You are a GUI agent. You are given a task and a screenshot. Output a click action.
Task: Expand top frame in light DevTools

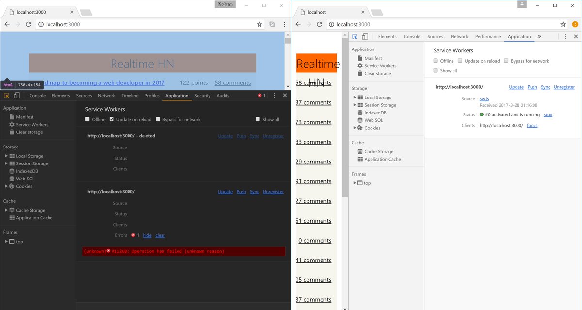coord(355,183)
